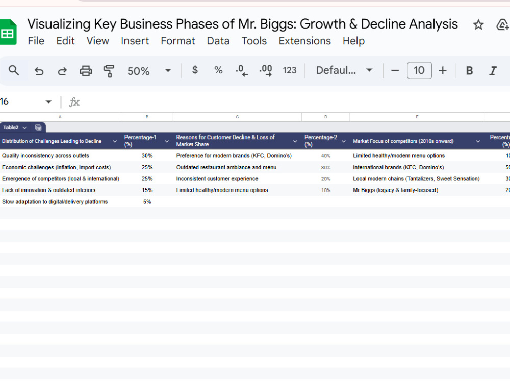Select the 15% cell

tap(147, 190)
